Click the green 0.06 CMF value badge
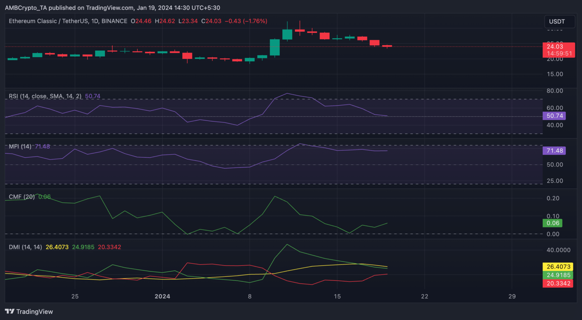This screenshot has height=320, width=582. [553, 223]
